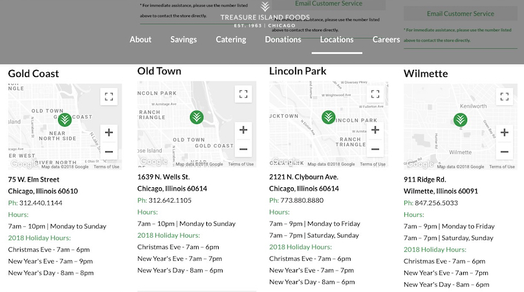The height and width of the screenshot is (292, 524).
Task: Select address text 911 Ridge Rd.
Action: (x=425, y=180)
